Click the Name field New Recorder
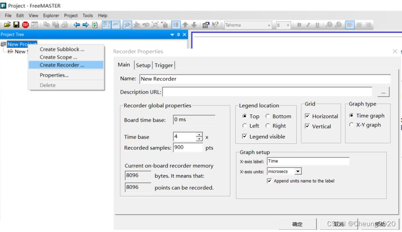 tap(265, 79)
